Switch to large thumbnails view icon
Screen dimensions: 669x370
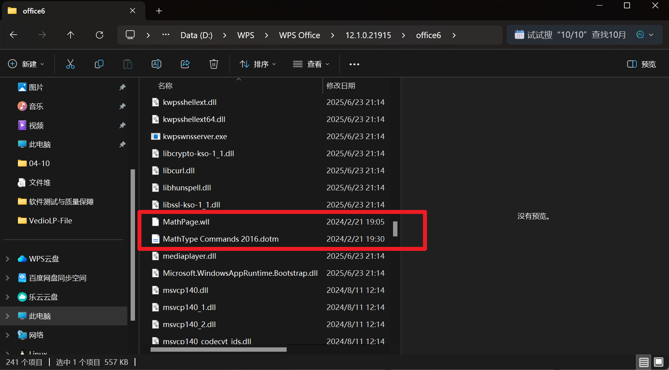(659, 362)
